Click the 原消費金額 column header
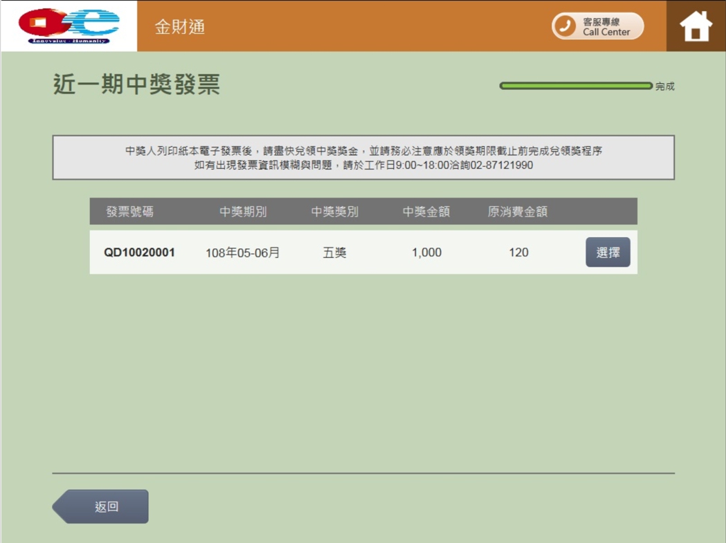 [x=518, y=212]
